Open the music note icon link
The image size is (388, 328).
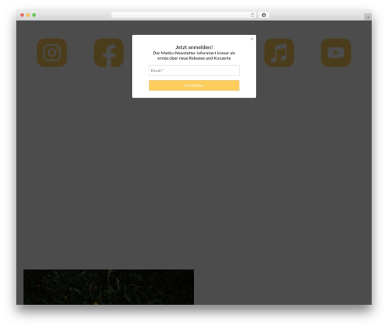[279, 53]
